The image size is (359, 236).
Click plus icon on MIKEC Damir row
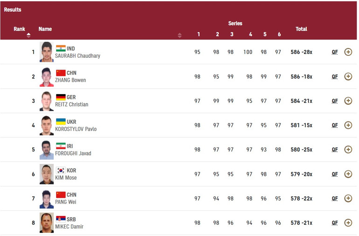tap(348, 223)
